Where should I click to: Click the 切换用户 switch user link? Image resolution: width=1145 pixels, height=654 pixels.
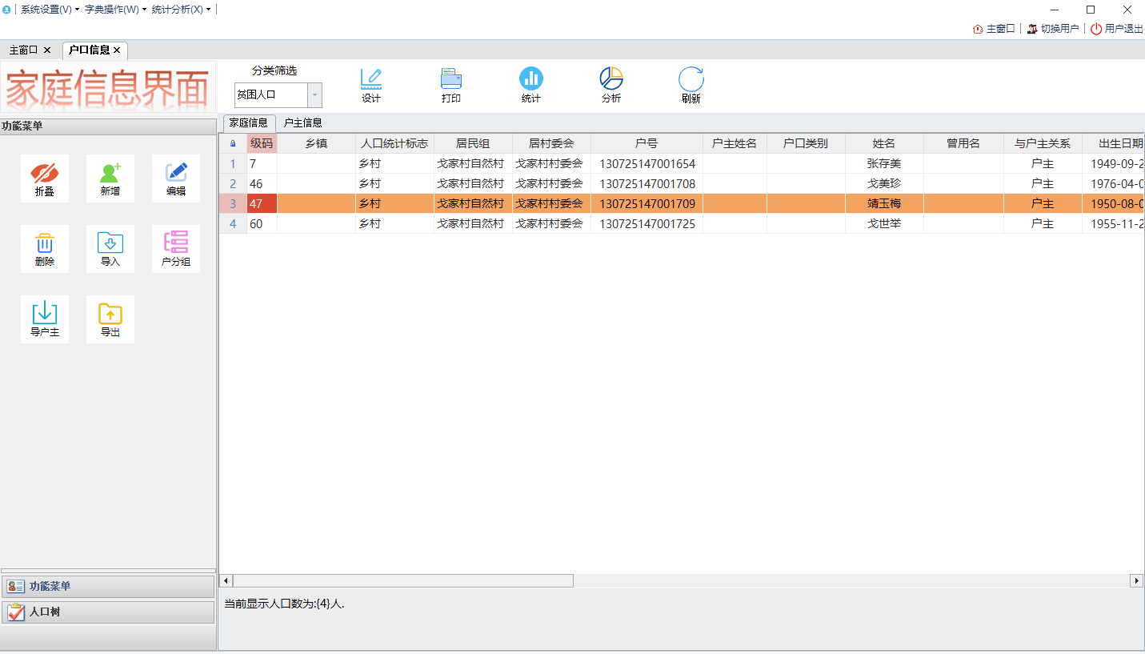tap(1053, 29)
